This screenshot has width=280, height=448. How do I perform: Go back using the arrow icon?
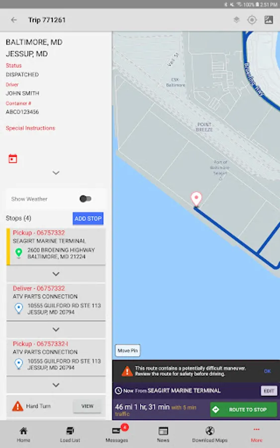coord(14,20)
